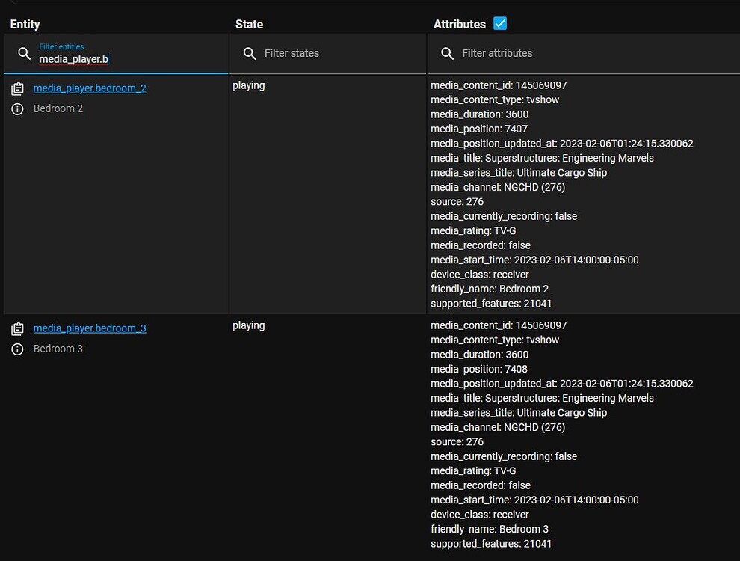Select the playing state of Bedroom 2
The width and height of the screenshot is (740, 561).
tap(249, 85)
